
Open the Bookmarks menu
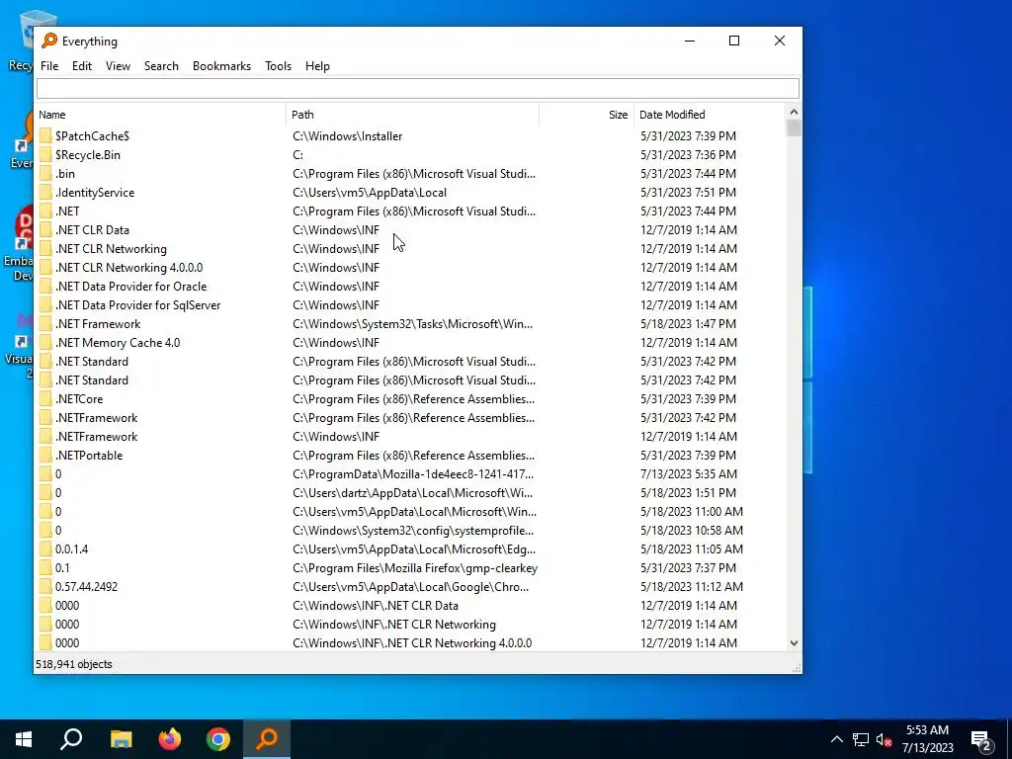point(221,66)
